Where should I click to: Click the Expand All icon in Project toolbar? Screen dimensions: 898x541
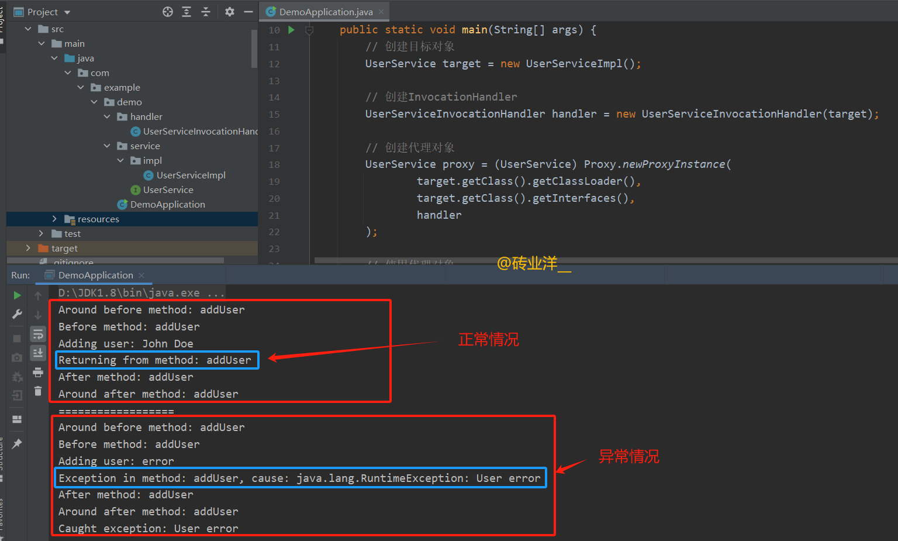186,12
